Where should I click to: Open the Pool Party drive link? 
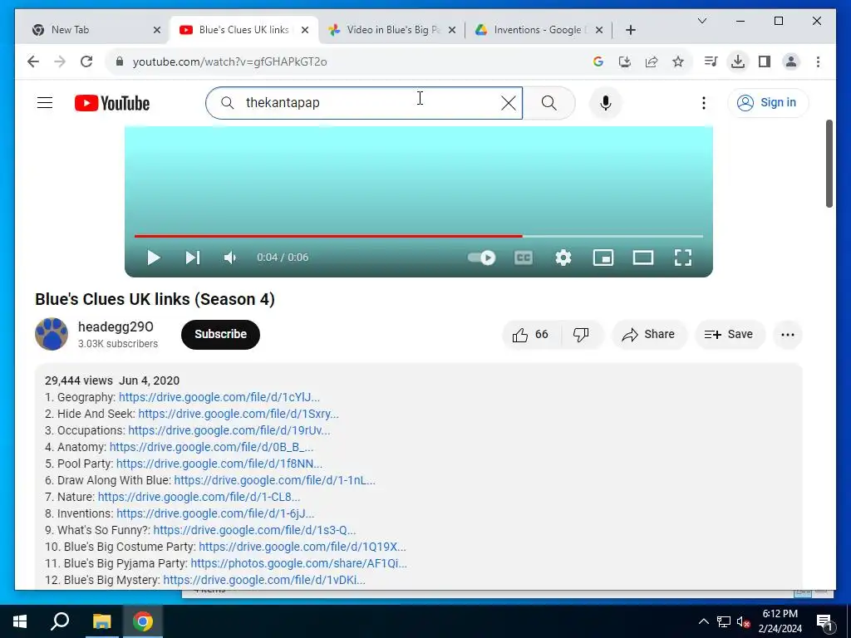[x=219, y=464]
